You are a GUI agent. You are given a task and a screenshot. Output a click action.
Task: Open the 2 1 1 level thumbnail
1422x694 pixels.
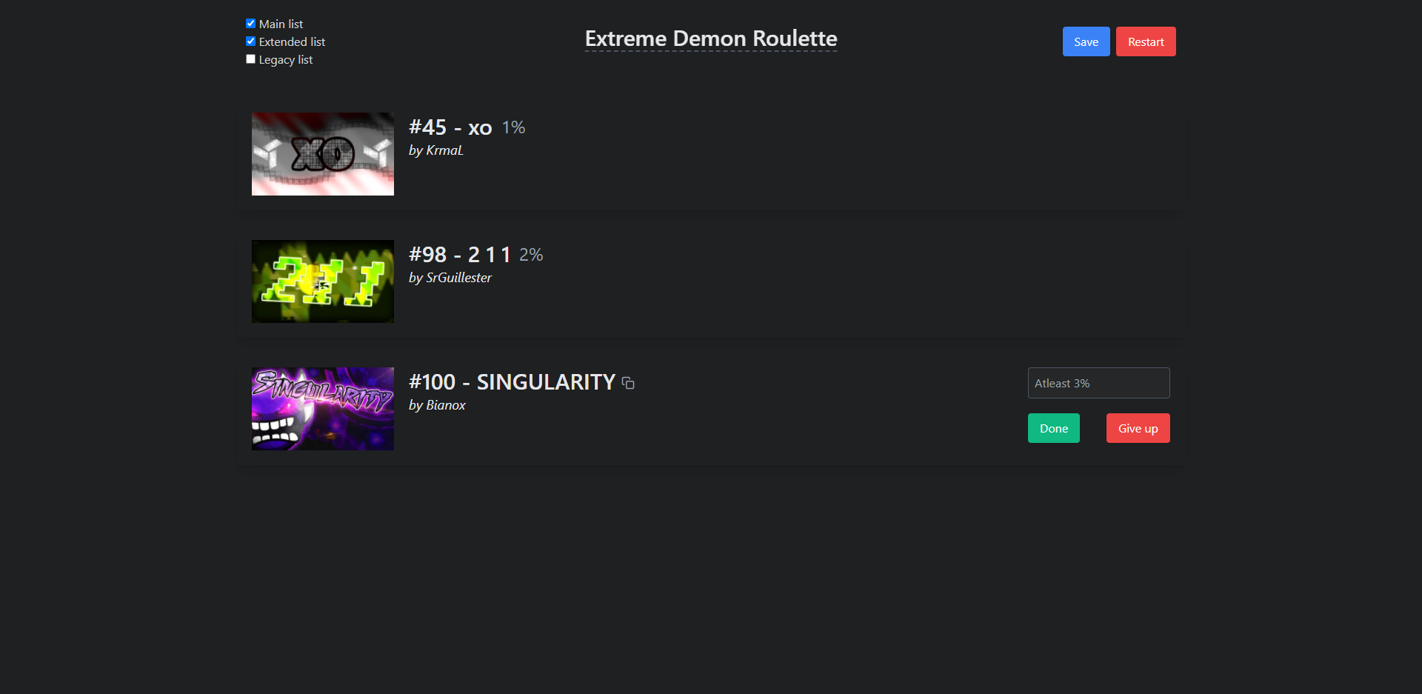[x=323, y=281]
